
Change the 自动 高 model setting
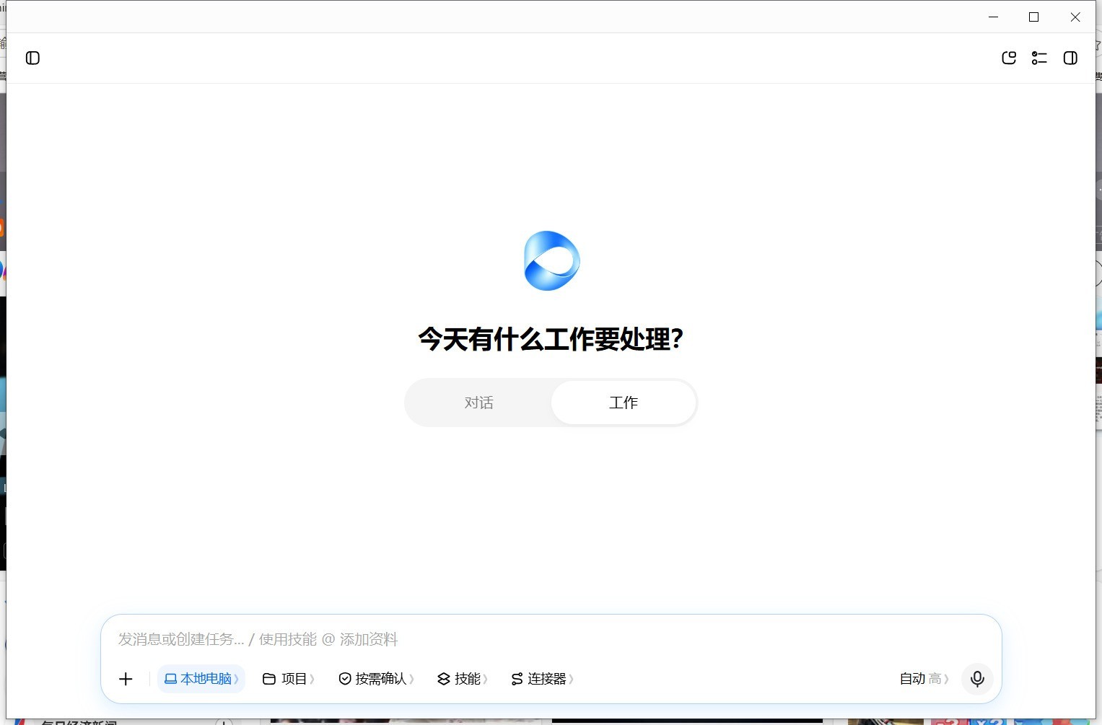click(x=924, y=679)
